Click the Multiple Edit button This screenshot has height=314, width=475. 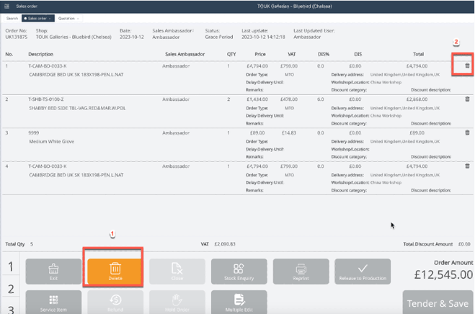pyautogui.click(x=239, y=302)
